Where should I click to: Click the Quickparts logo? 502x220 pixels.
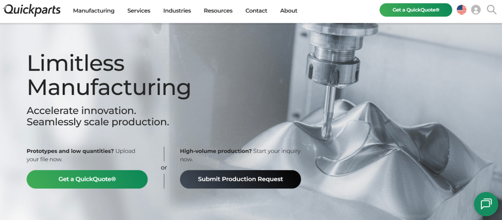tap(32, 10)
